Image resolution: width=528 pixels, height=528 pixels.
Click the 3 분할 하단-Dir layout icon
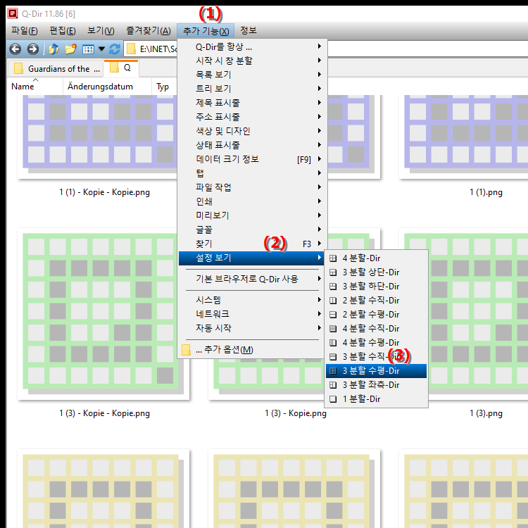pyautogui.click(x=333, y=287)
